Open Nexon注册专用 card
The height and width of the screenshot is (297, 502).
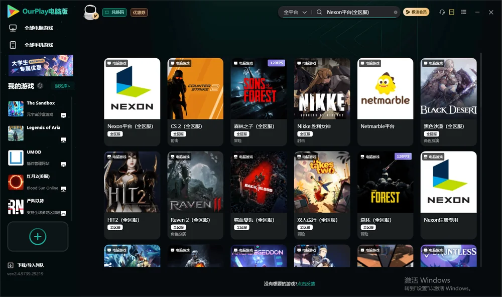[x=448, y=195]
